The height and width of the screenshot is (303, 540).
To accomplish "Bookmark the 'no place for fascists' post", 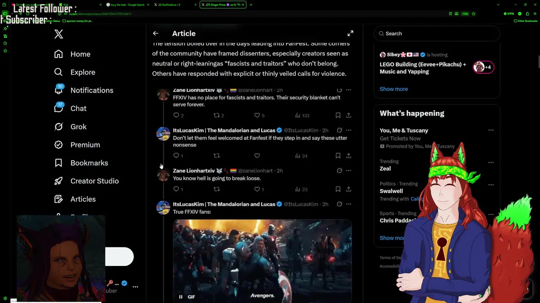I will pyautogui.click(x=338, y=115).
